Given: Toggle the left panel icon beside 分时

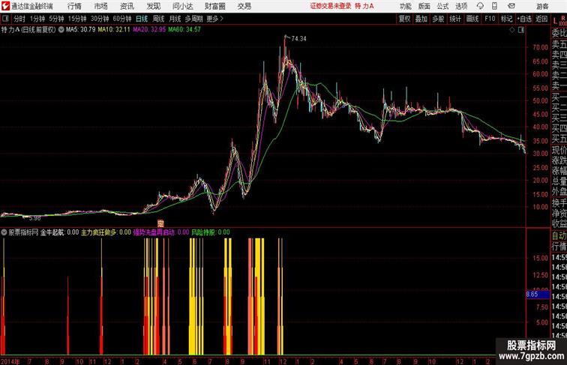Looking at the screenshot, I should tap(5, 19).
